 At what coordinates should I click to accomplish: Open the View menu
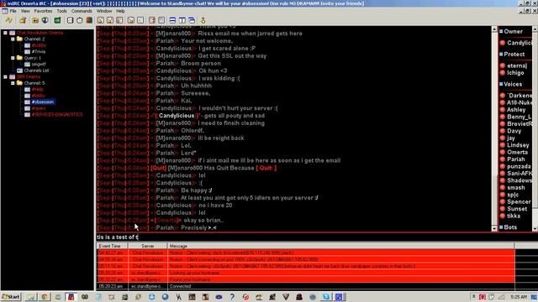tap(25, 11)
